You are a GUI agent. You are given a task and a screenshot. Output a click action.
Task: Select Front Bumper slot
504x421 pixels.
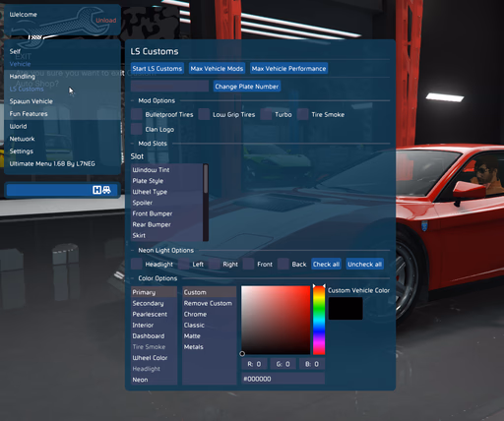coord(167,213)
